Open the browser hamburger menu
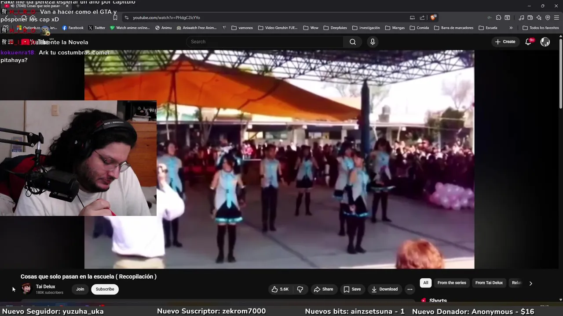 click(556, 18)
